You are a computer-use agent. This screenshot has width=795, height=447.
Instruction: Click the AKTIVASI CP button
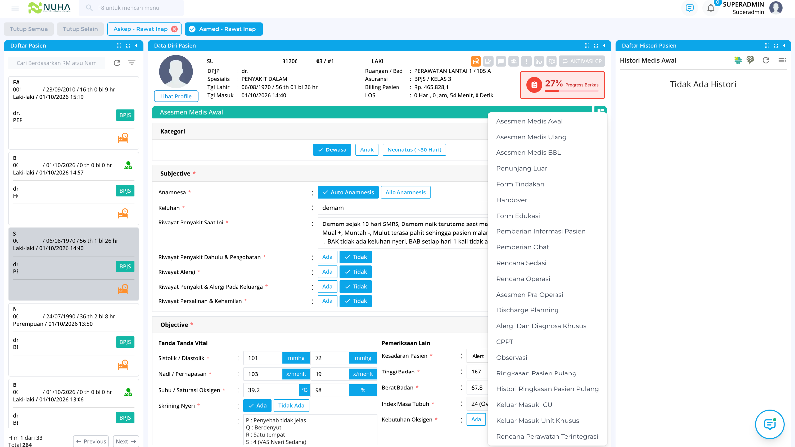(x=582, y=61)
